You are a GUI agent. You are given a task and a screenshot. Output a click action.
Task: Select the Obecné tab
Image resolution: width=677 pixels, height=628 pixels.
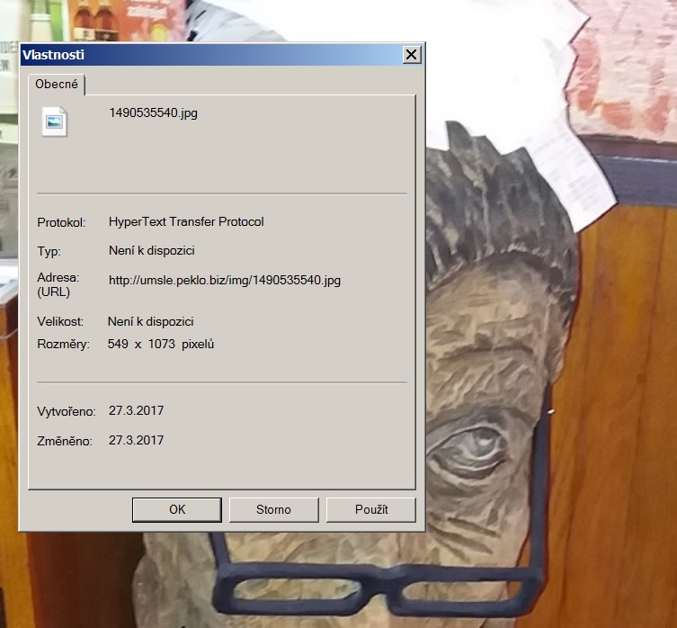(57, 84)
